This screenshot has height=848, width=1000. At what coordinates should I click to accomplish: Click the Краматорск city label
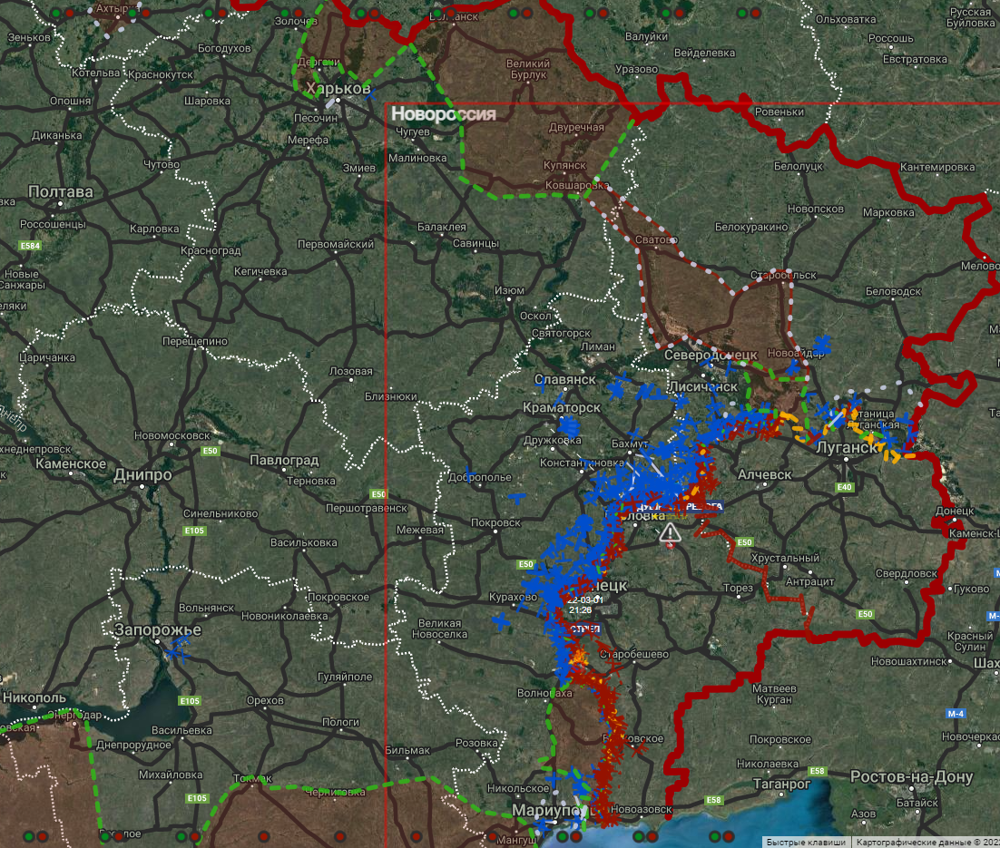(x=561, y=407)
